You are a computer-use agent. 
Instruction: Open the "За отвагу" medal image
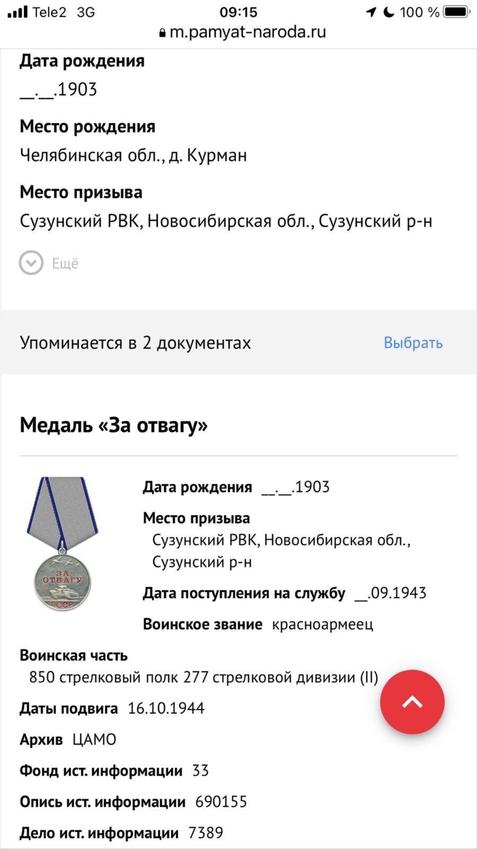(x=62, y=543)
